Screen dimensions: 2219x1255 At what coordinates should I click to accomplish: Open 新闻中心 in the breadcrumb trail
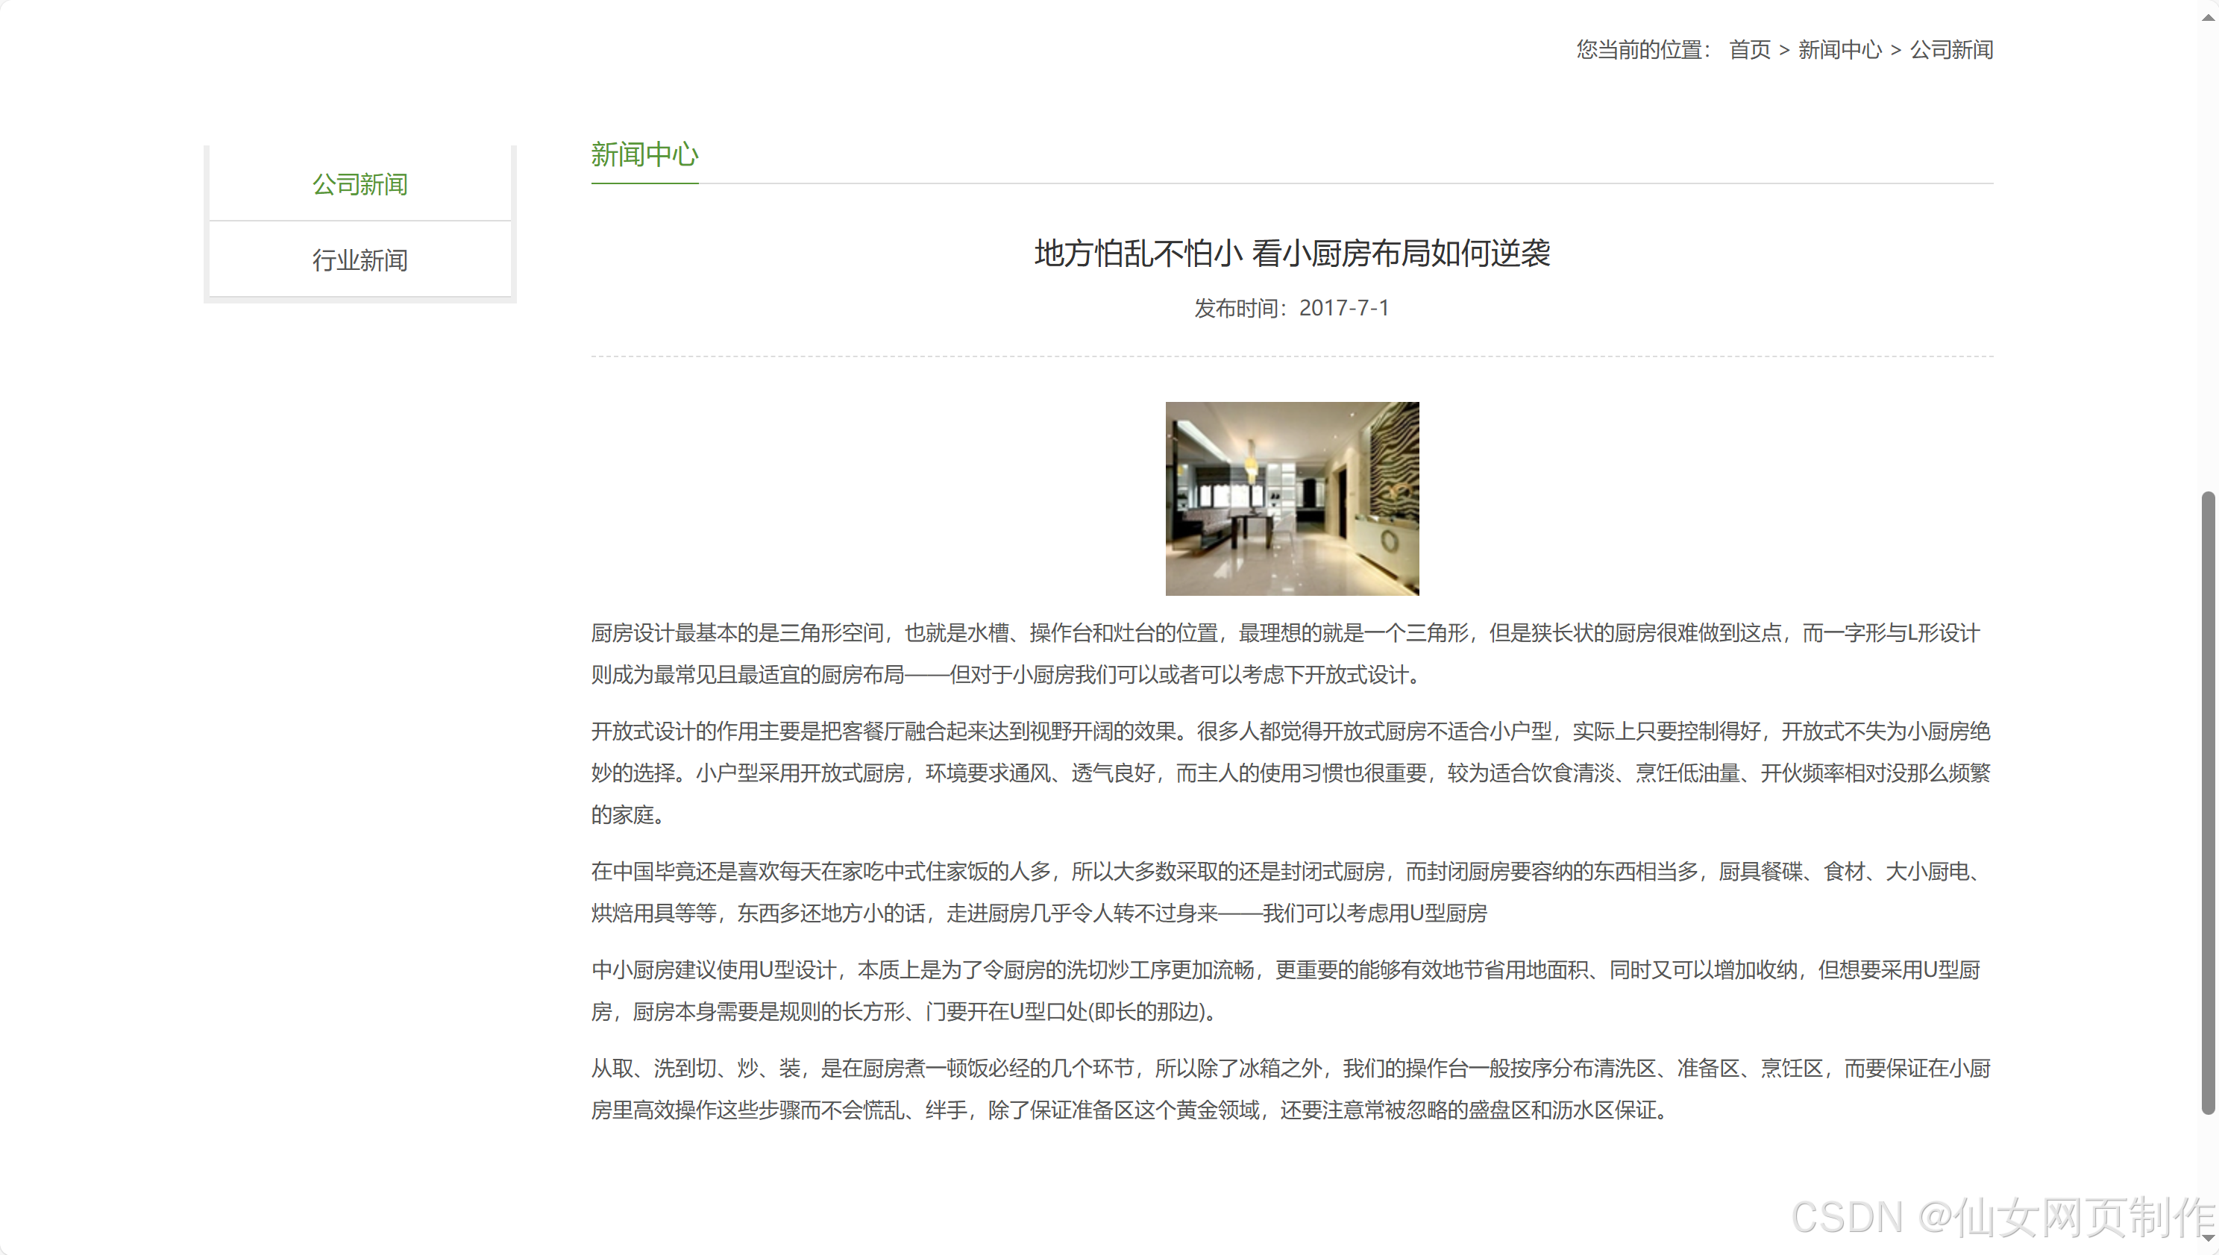1842,51
